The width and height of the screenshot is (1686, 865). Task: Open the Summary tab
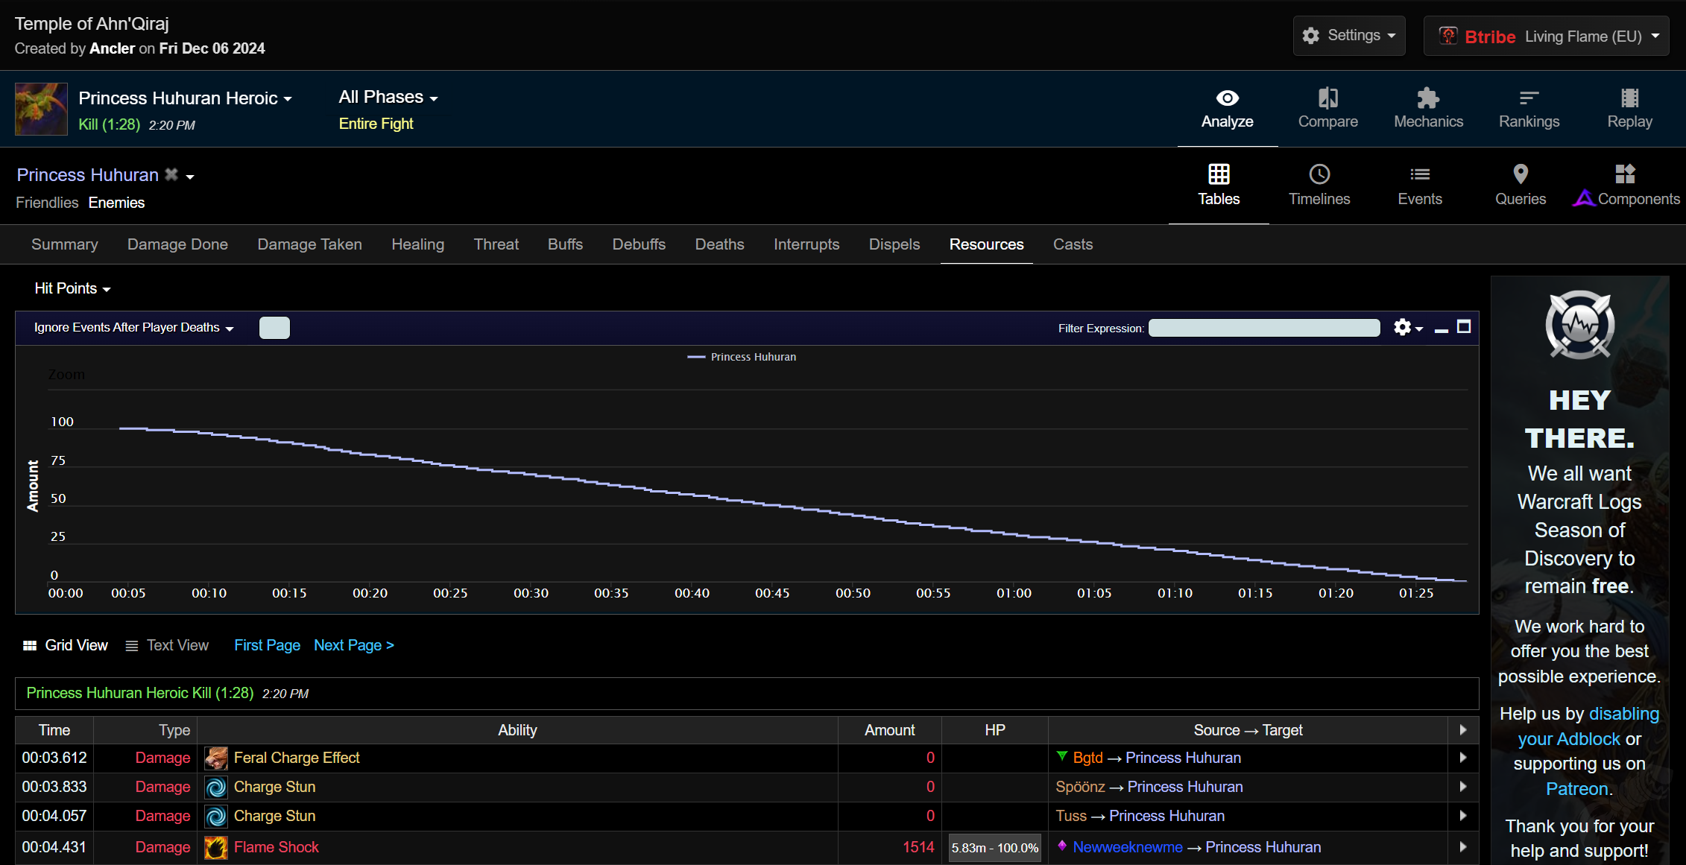(65, 244)
